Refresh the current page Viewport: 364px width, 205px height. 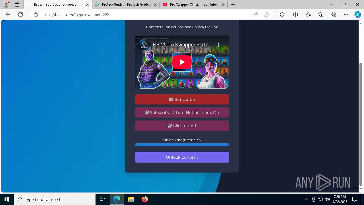(20, 15)
